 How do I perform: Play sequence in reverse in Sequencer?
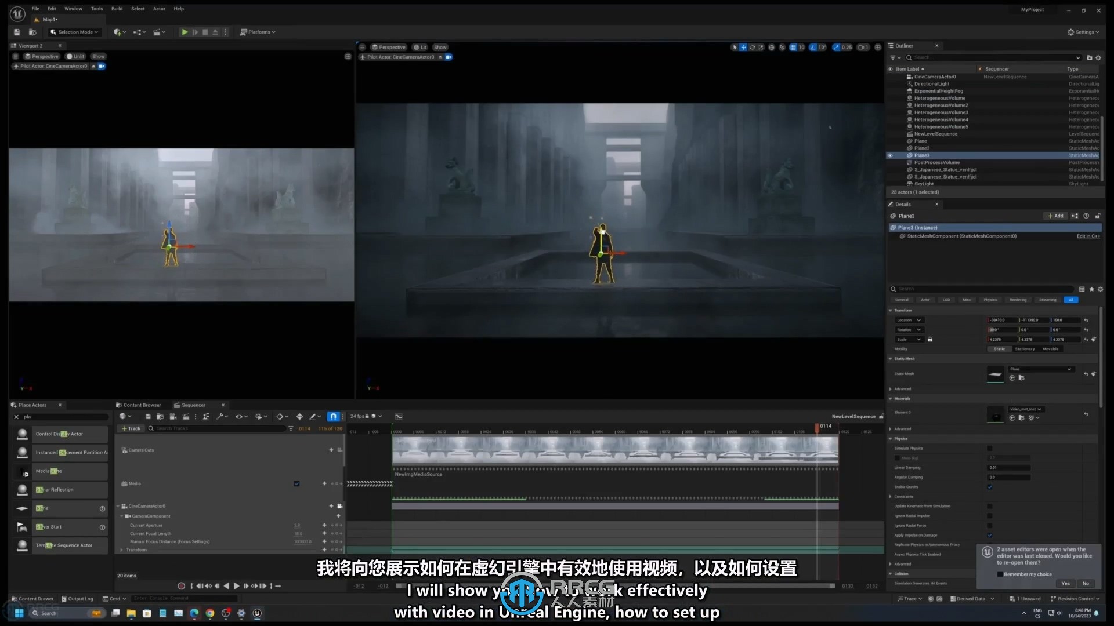pyautogui.click(x=226, y=586)
